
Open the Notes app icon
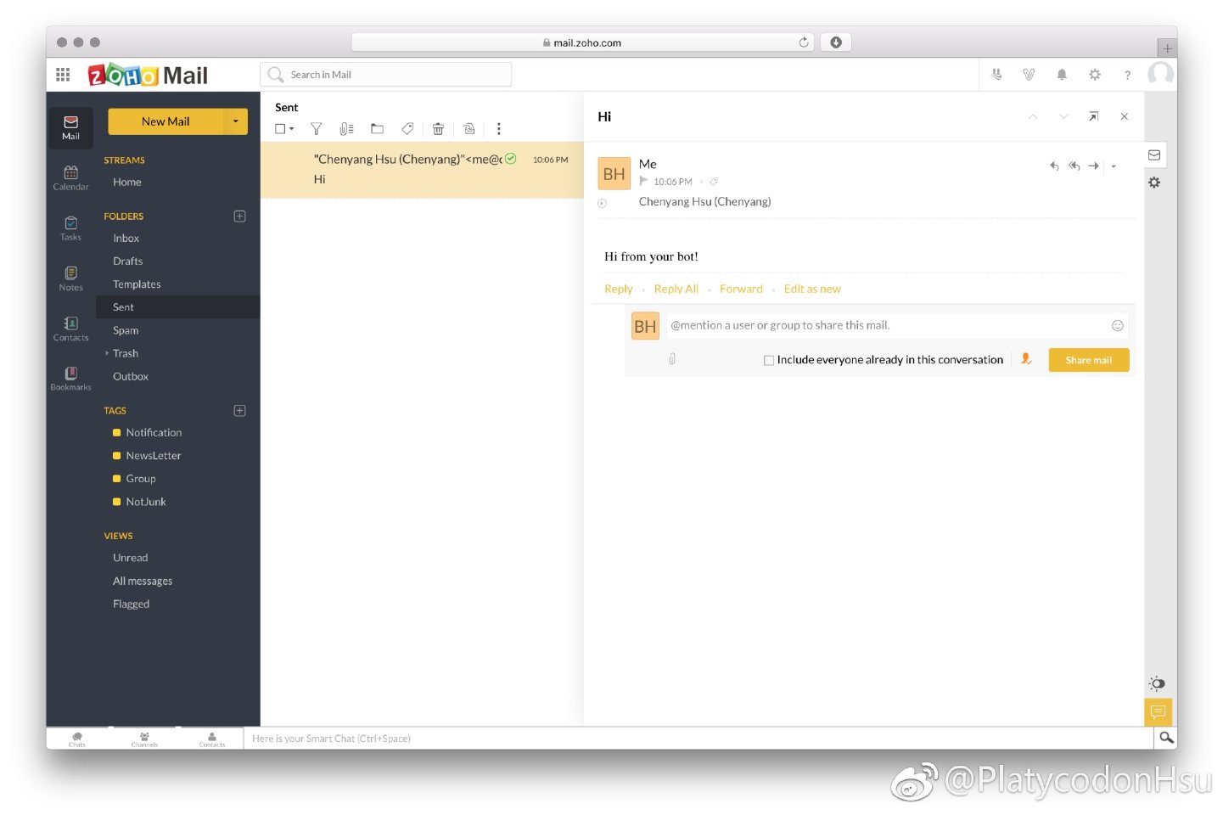(x=70, y=278)
